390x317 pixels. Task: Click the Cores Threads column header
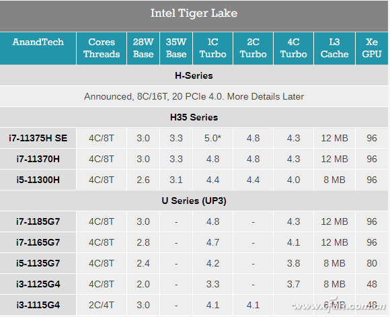[102, 48]
